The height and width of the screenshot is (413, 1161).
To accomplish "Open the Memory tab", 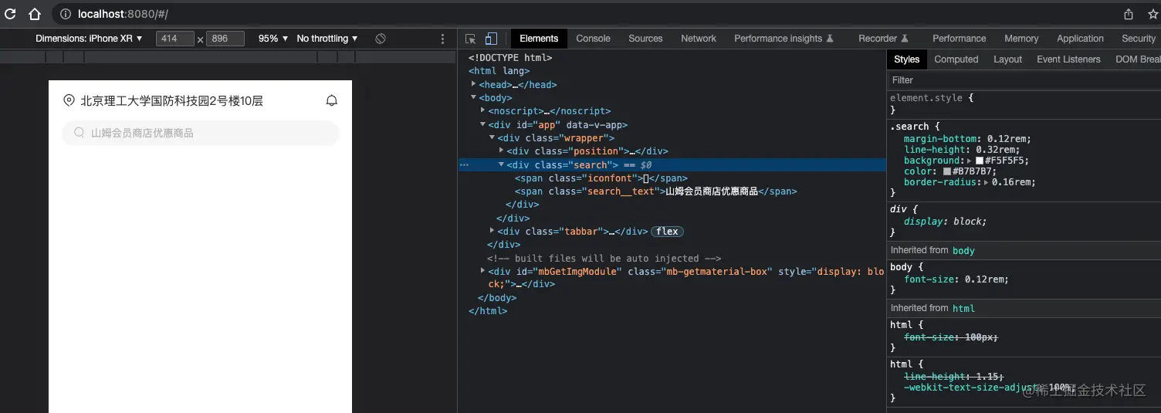I will click(x=1021, y=39).
